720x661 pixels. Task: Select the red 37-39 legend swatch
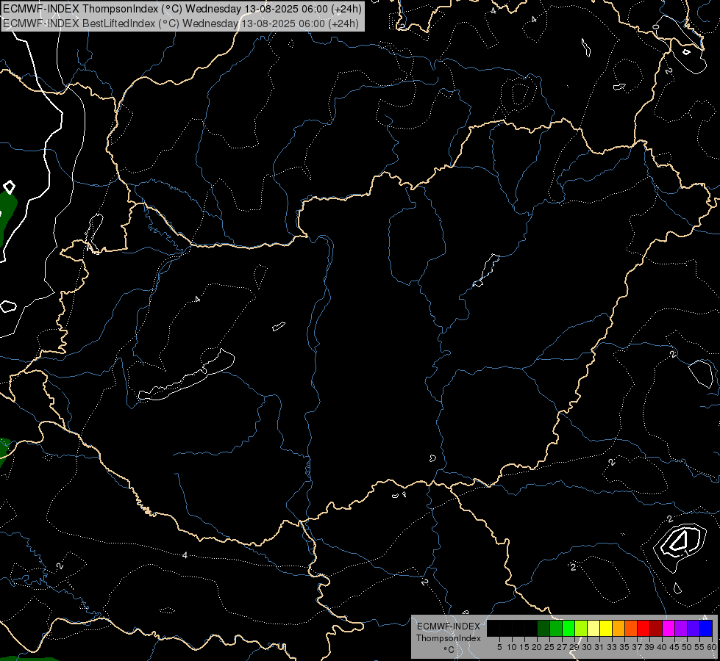pyautogui.click(x=644, y=628)
